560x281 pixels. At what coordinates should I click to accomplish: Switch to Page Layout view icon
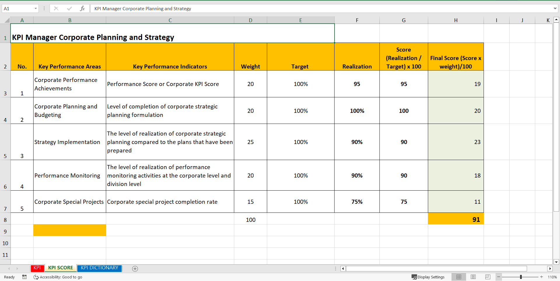(x=473, y=277)
